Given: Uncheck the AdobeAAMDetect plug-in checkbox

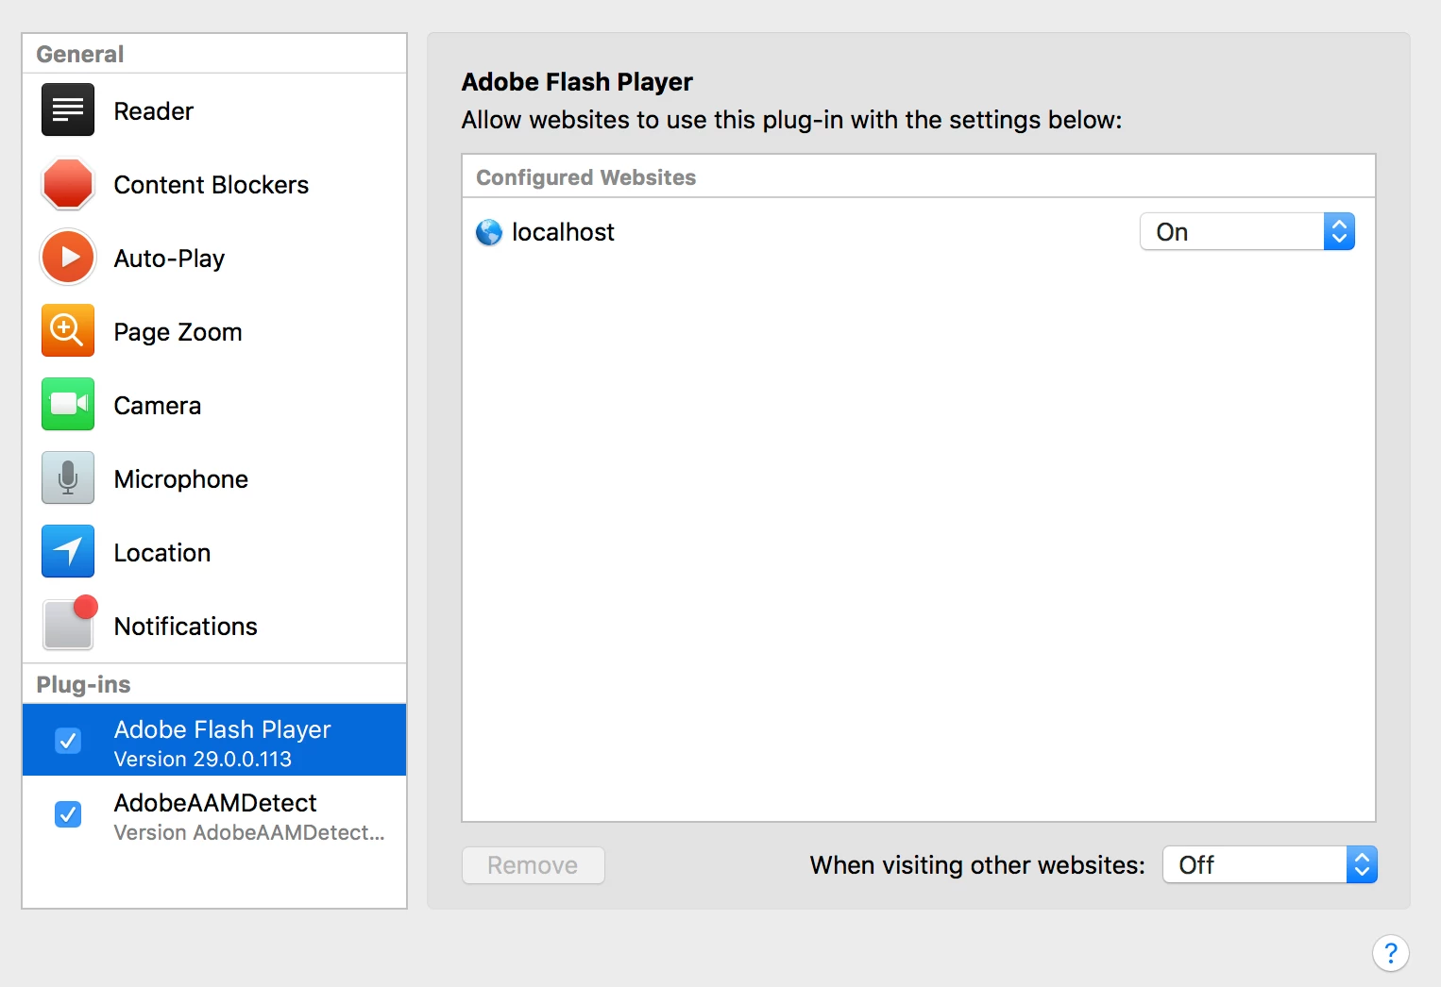Looking at the screenshot, I should point(68,814).
